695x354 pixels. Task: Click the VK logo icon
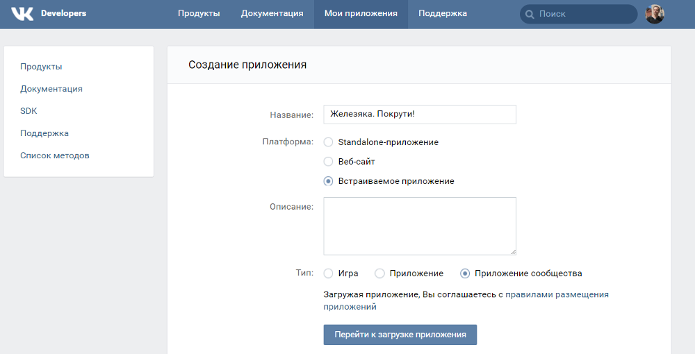pos(22,14)
